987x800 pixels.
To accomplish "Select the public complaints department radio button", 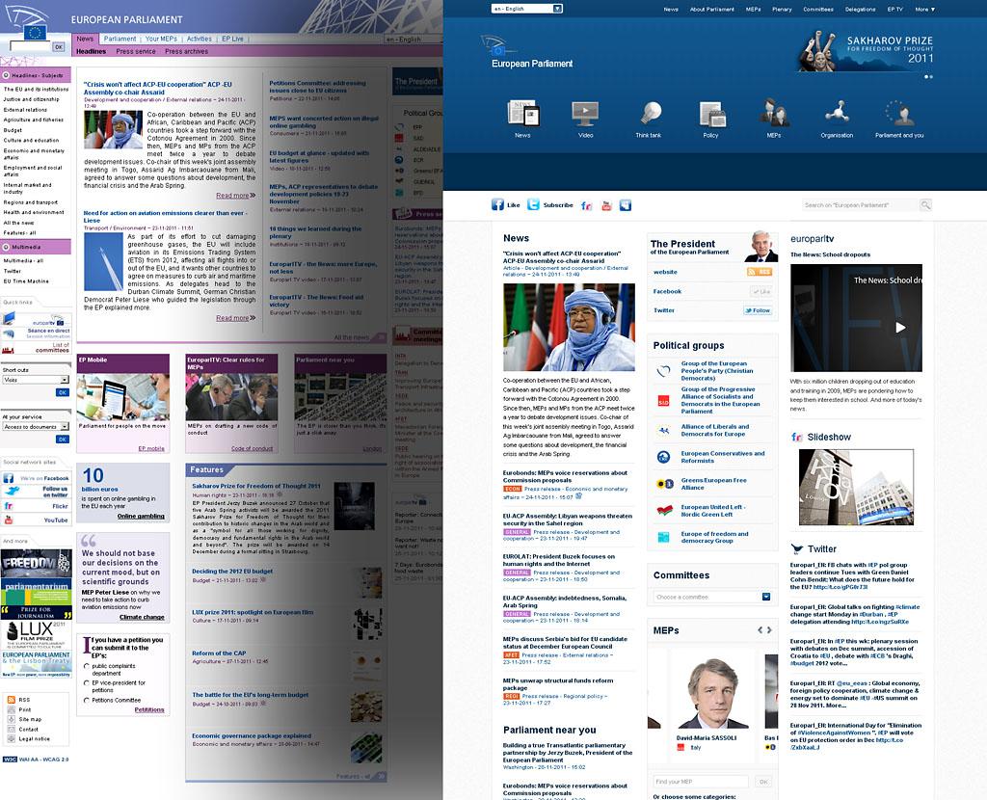I will coord(88,666).
